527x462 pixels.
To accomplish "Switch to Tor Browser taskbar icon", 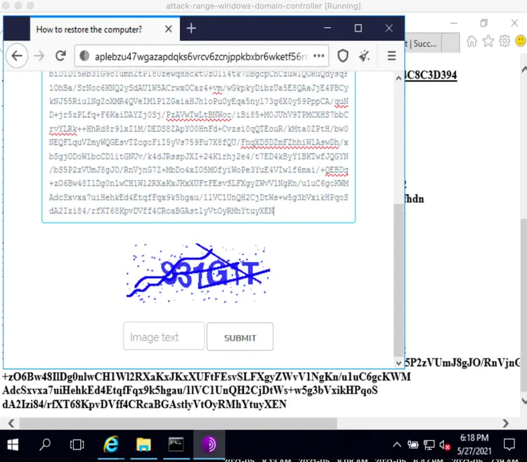I will click(209, 444).
